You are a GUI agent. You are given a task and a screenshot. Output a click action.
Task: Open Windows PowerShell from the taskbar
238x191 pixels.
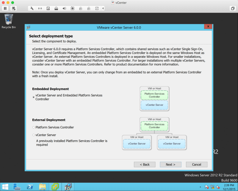30,187
